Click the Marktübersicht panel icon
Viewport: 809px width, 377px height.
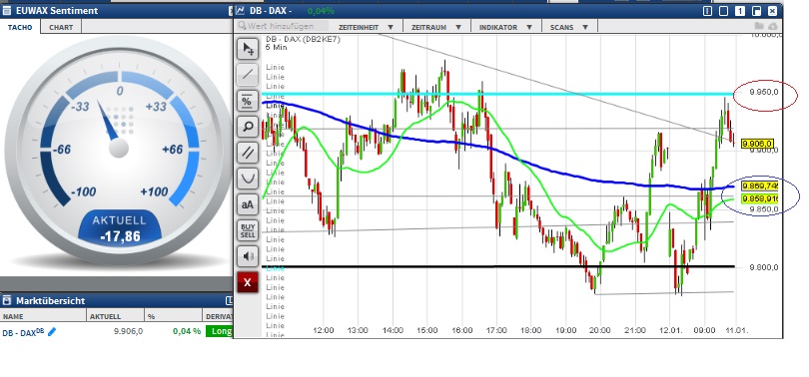tap(7, 300)
